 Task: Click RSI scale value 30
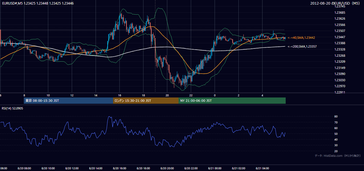coord(336,145)
